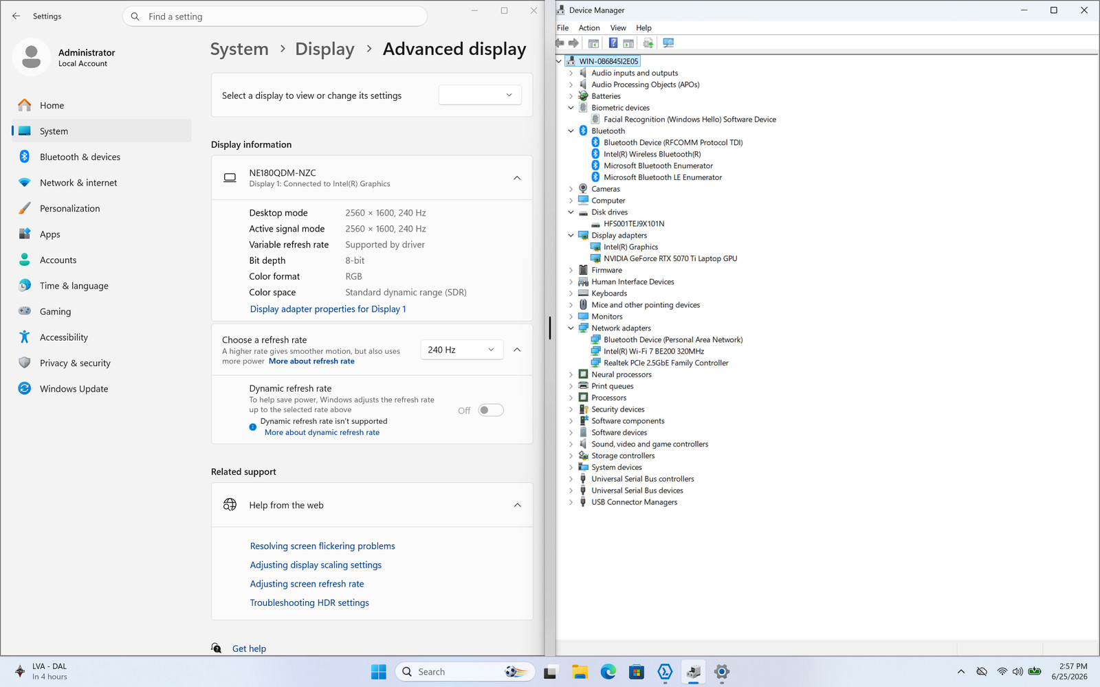Click Show/Hide Console Tree toolbar icon

(593, 43)
